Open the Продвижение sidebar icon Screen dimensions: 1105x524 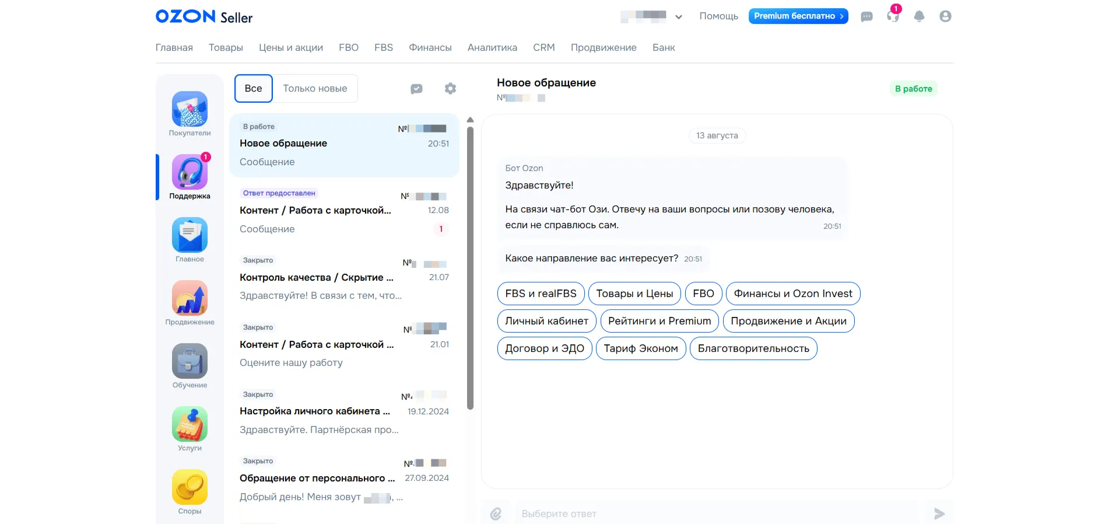coord(190,298)
